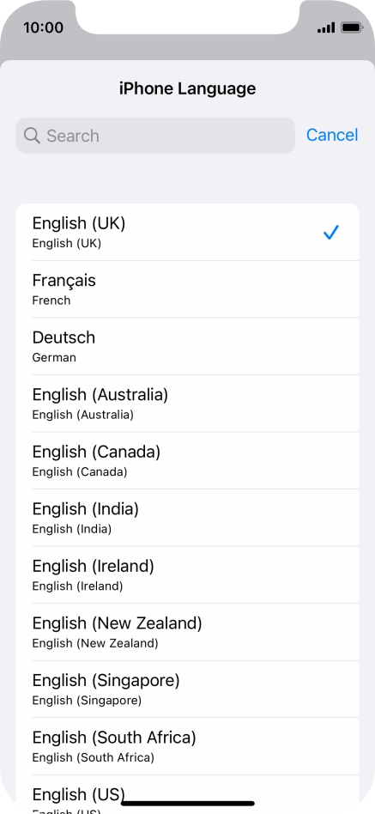The height and width of the screenshot is (814, 375).
Task: Pick Deutsch as the language
Action: point(187,346)
